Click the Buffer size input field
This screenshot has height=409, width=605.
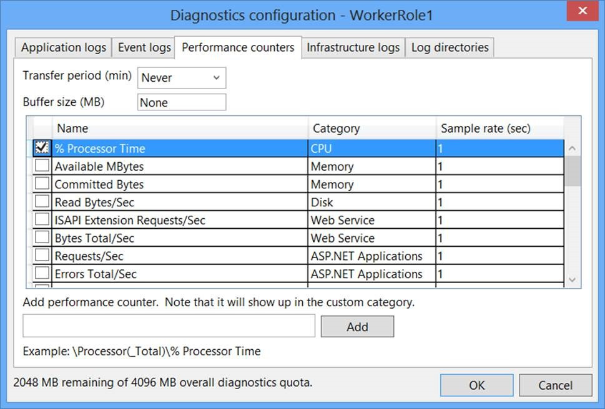(x=182, y=102)
